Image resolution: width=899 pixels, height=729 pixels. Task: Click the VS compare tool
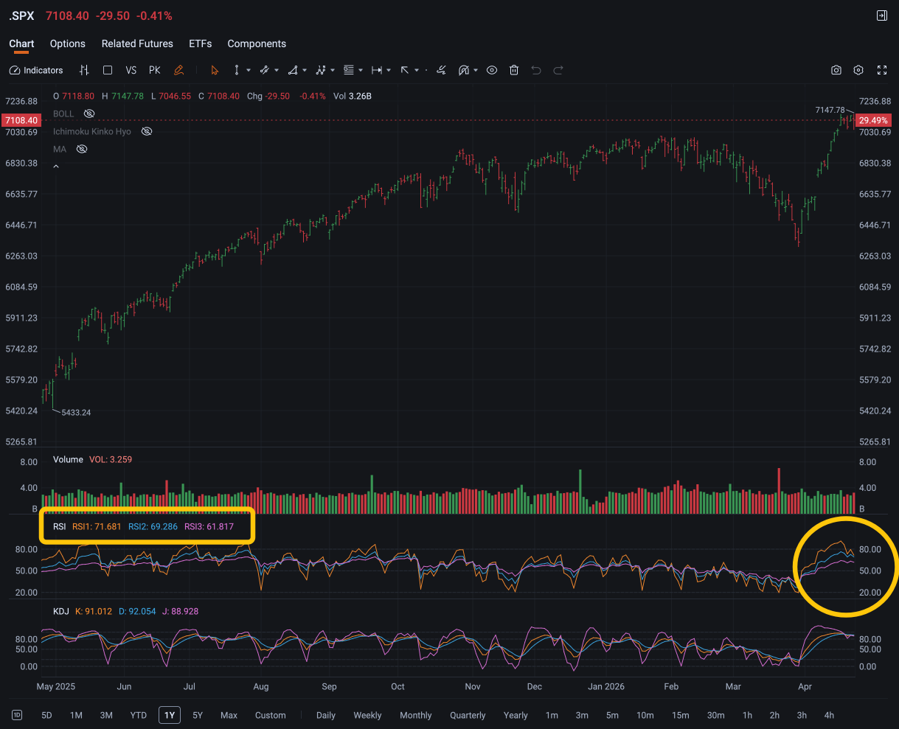131,70
